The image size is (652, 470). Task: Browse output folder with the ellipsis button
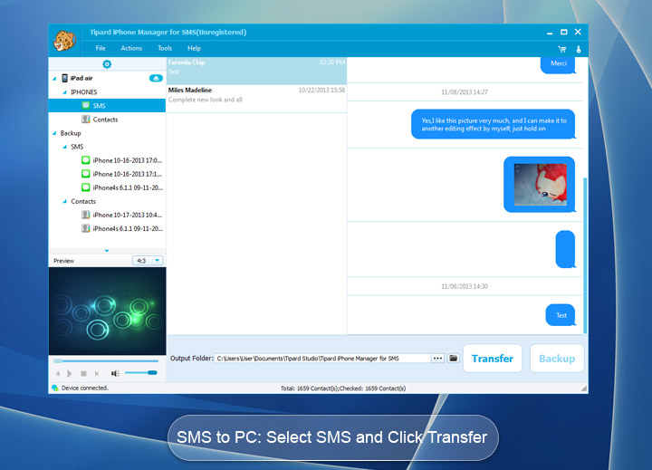[437, 358]
